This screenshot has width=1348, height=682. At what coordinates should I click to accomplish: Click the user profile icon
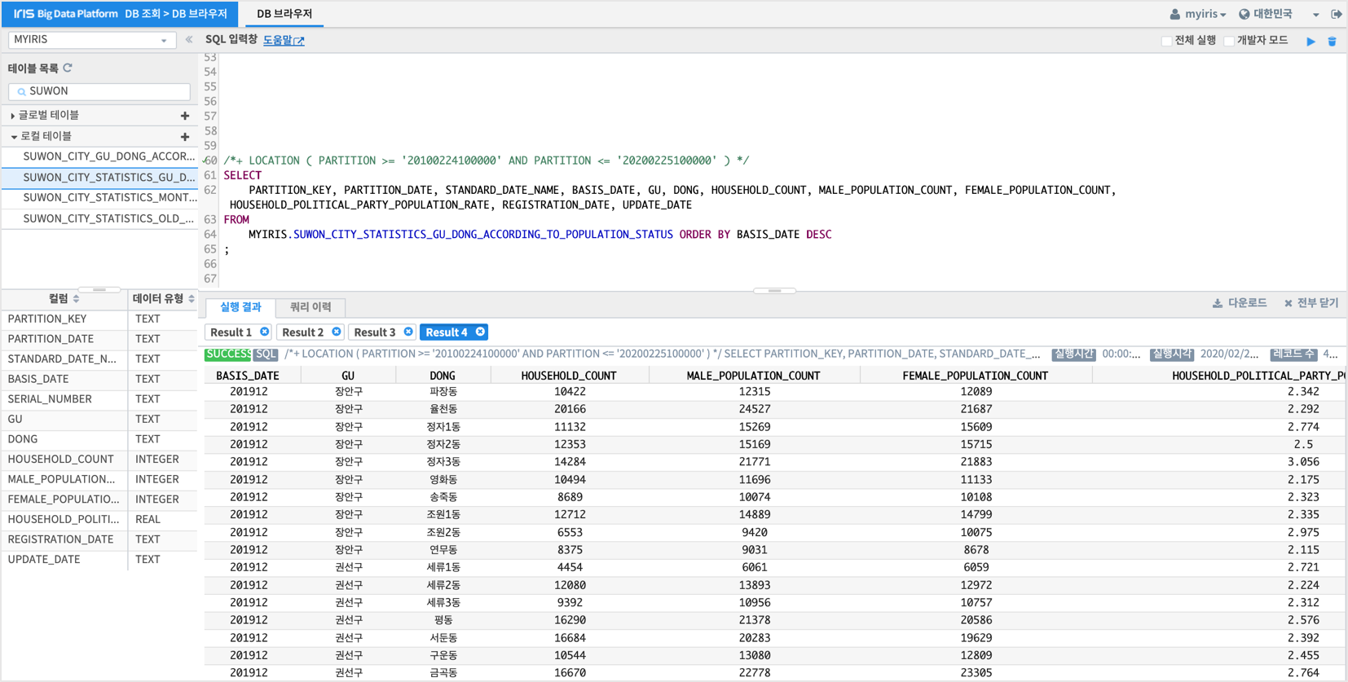(1174, 14)
